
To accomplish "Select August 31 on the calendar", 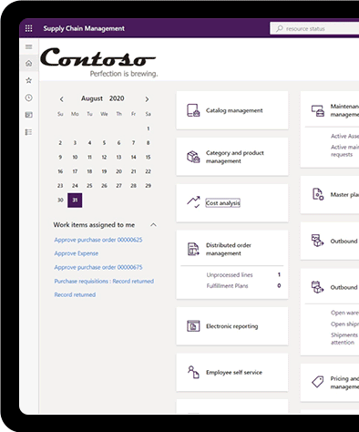I will (x=75, y=201).
